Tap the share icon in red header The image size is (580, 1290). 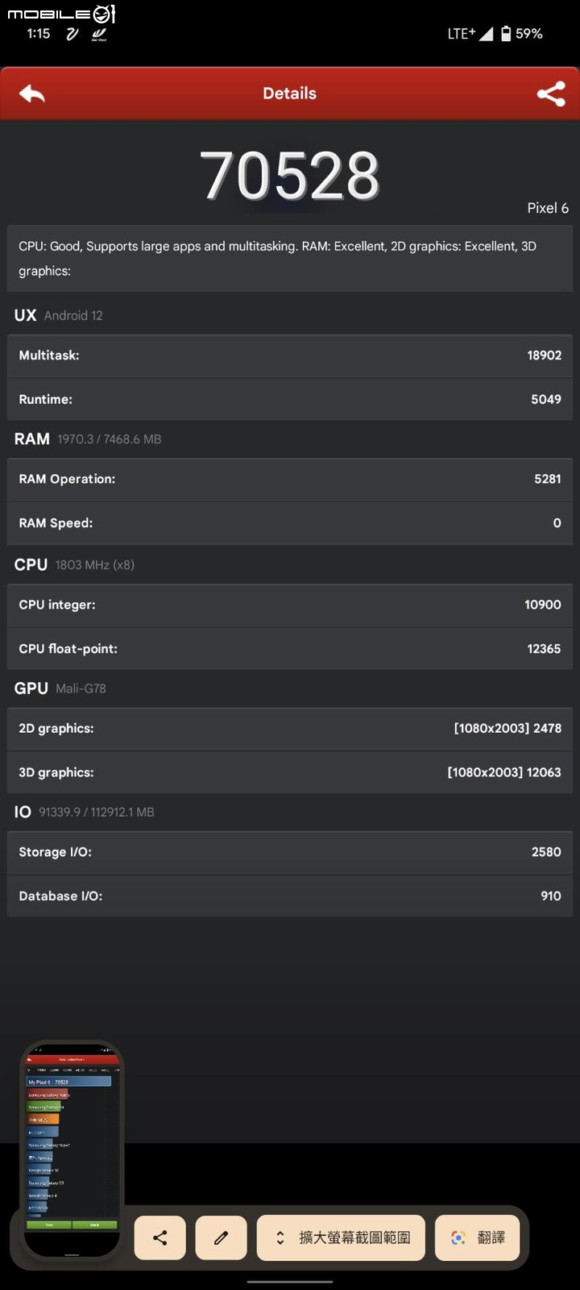(551, 94)
